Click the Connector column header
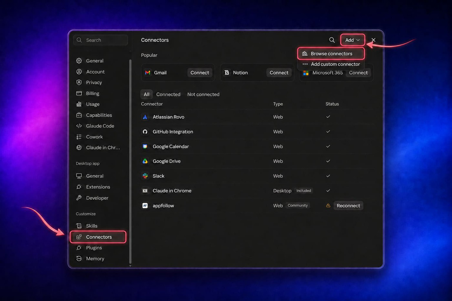The width and height of the screenshot is (452, 301). [x=152, y=104]
